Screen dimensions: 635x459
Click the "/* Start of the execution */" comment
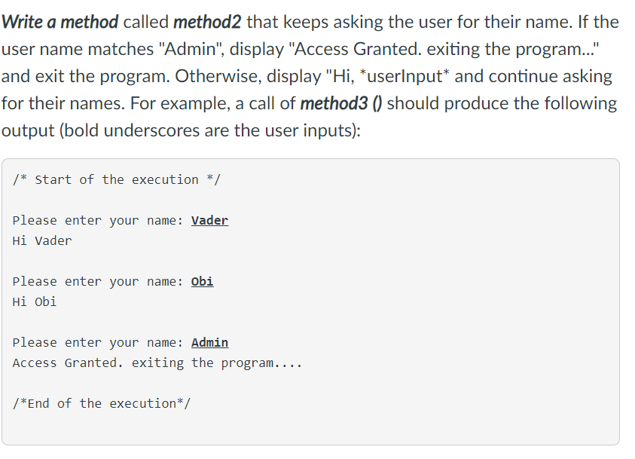pyautogui.click(x=117, y=179)
